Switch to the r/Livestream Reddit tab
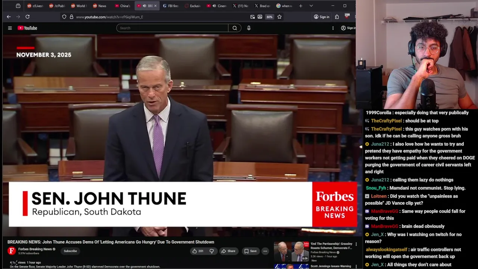This screenshot has width=478, height=269. [x=35, y=6]
